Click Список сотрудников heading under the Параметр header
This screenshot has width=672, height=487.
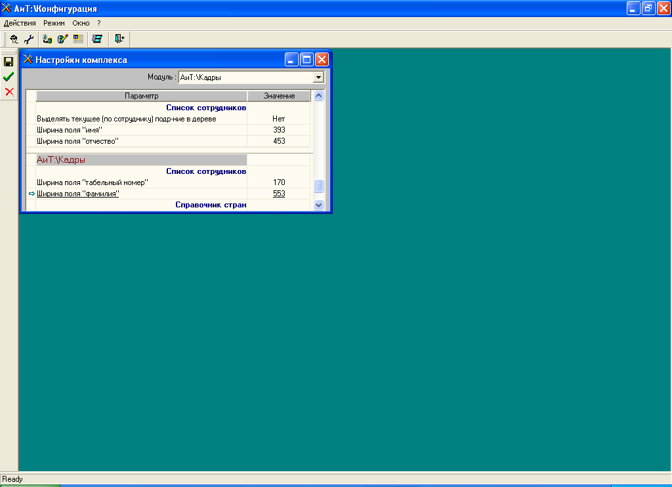(x=206, y=108)
